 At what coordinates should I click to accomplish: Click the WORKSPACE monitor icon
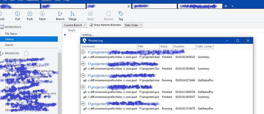(2, 27)
